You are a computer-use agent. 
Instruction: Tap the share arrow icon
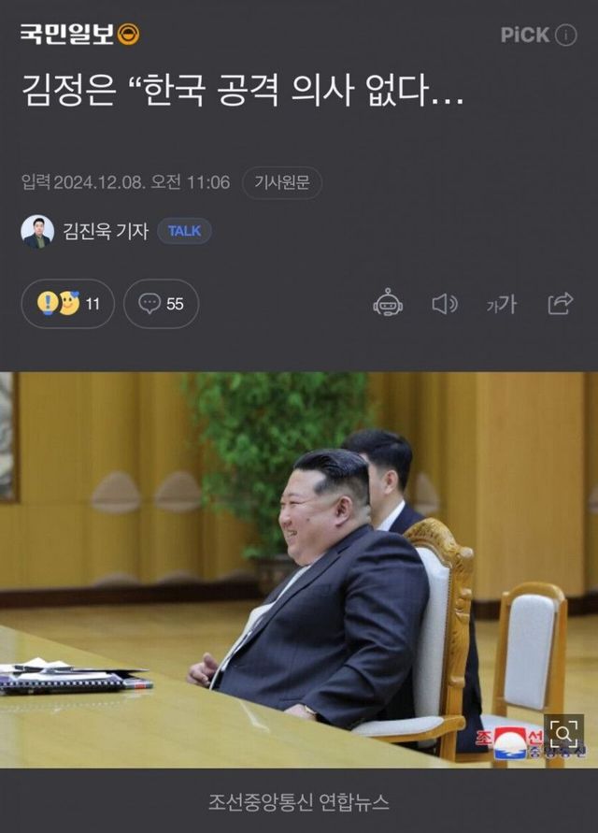coord(561,303)
